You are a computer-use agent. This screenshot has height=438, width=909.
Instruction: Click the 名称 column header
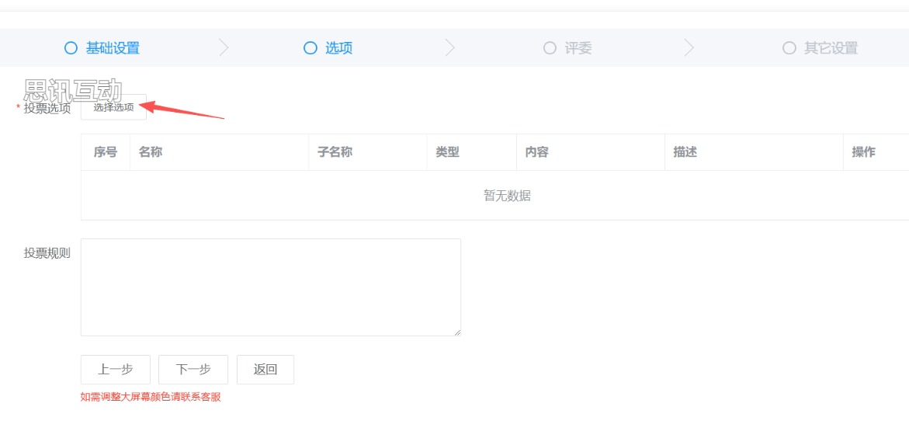click(151, 152)
